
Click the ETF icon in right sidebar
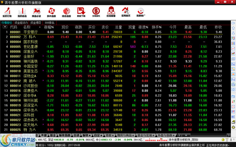(x=233, y=112)
